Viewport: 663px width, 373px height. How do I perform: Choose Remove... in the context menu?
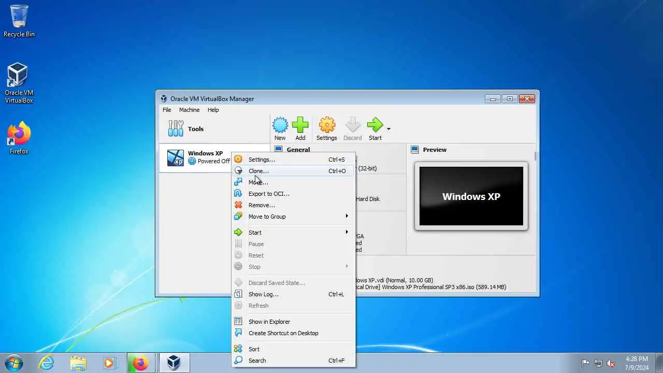[293, 205]
